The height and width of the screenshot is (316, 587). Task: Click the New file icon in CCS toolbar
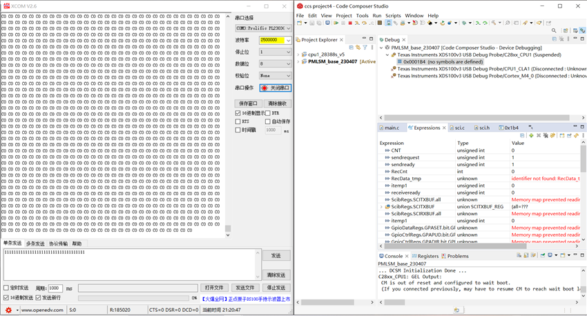(x=299, y=23)
